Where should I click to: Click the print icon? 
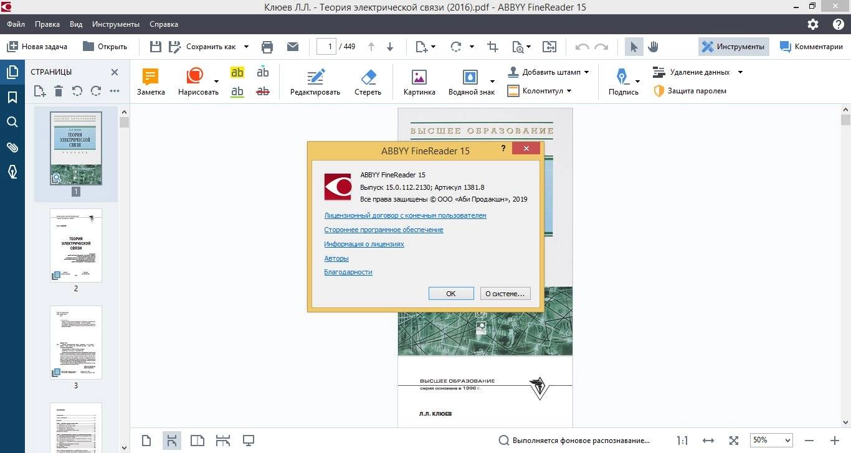pos(267,47)
